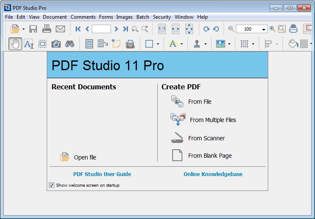Expand the Open file dropdown arrow
The height and width of the screenshot is (219, 315).
[x=23, y=29]
